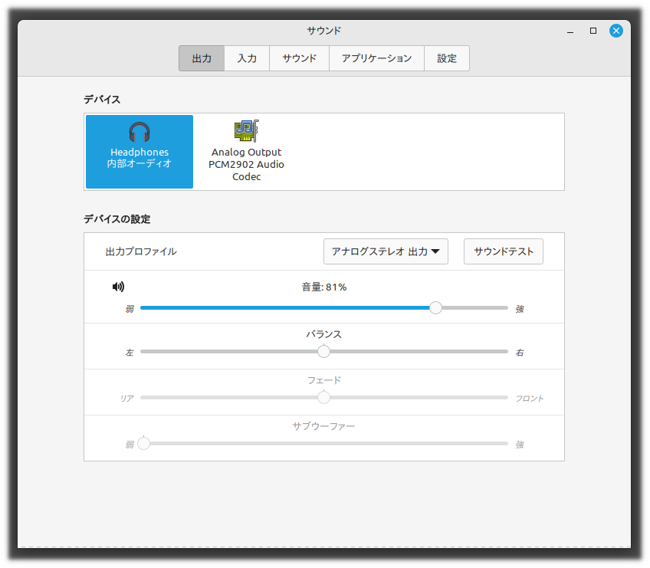650x568 pixels.
Task: Select the Analog Output PCM2902 Audio Codec device
Action: (246, 151)
